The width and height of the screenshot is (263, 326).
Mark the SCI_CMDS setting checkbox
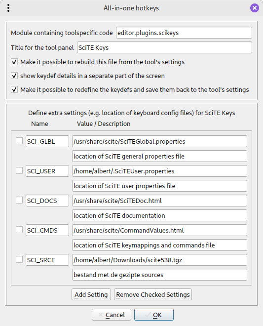(19, 230)
